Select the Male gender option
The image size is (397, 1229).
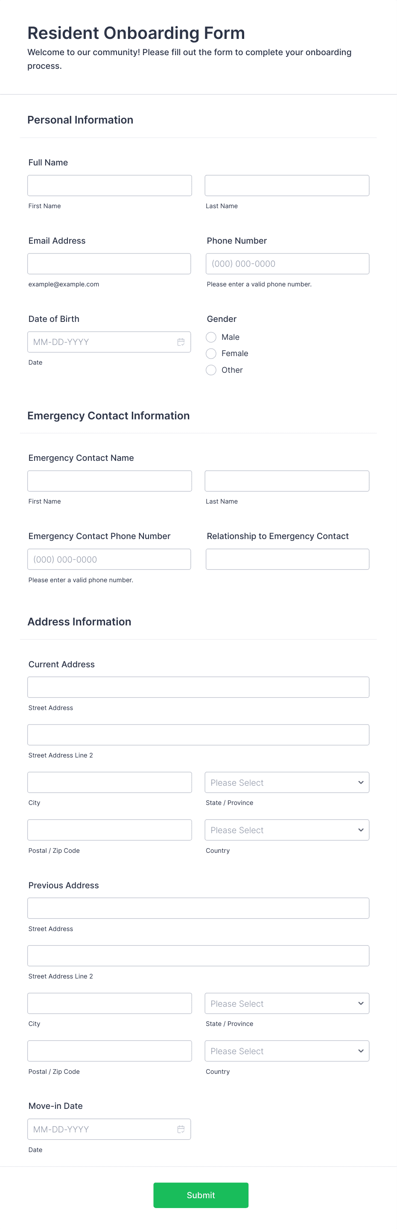[211, 337]
